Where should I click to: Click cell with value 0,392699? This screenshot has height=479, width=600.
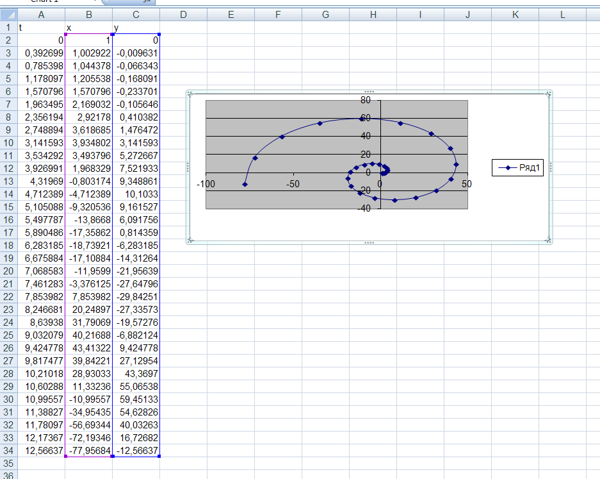coord(42,53)
